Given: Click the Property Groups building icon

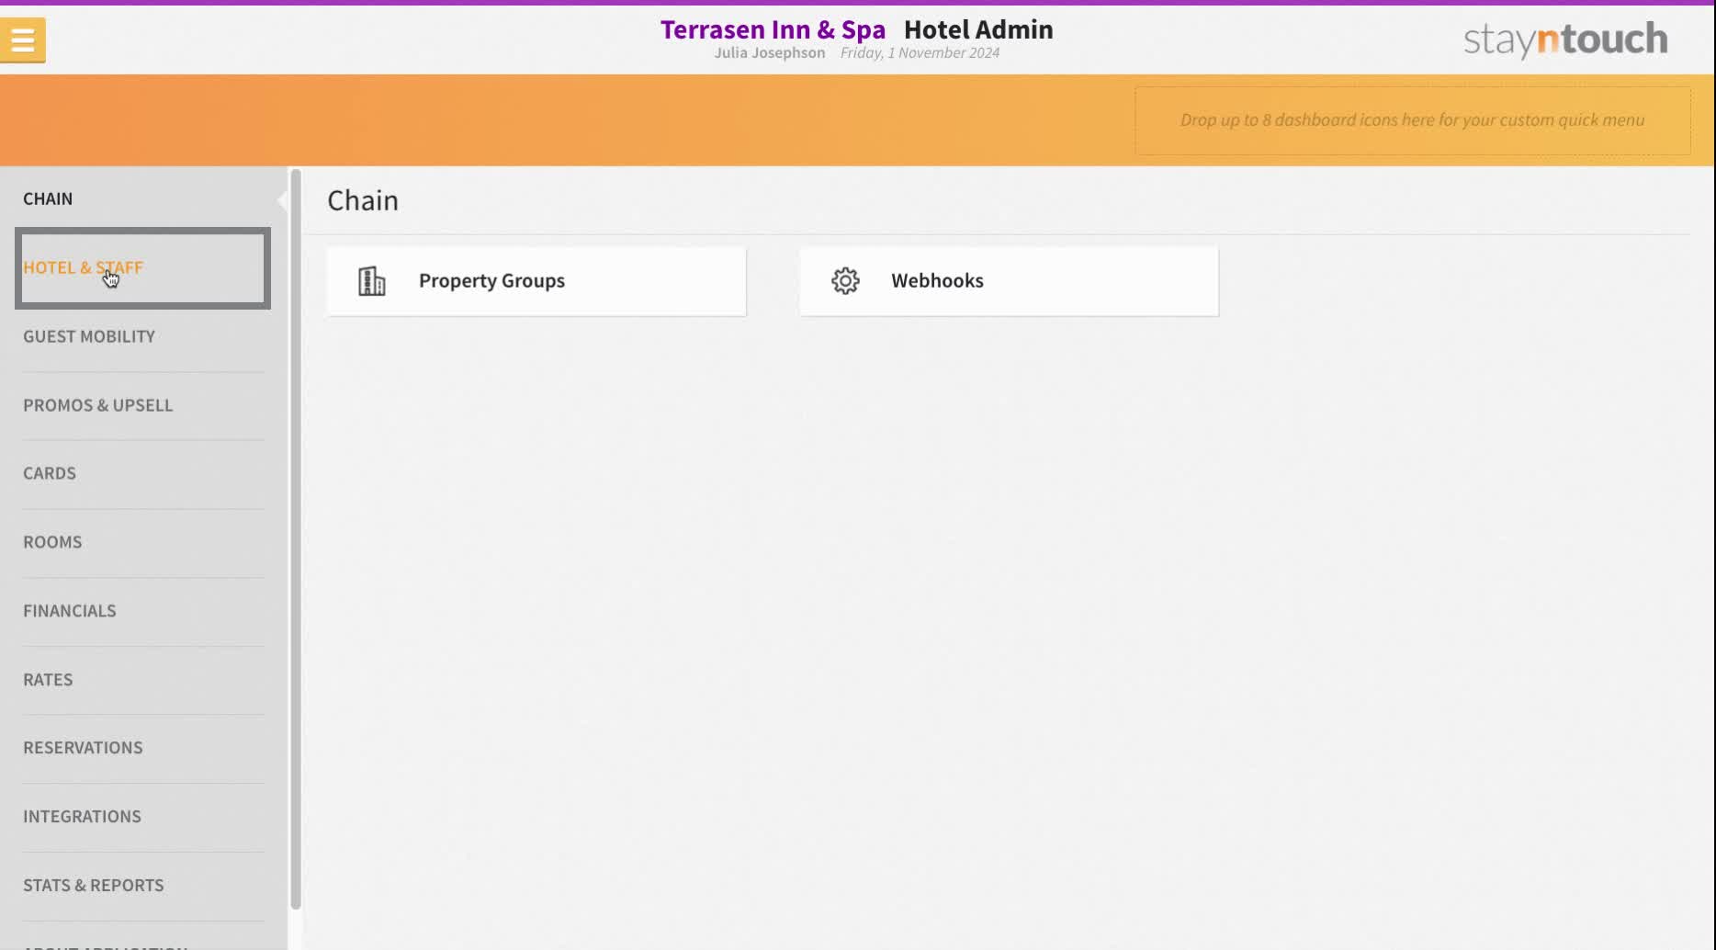Looking at the screenshot, I should [371, 281].
